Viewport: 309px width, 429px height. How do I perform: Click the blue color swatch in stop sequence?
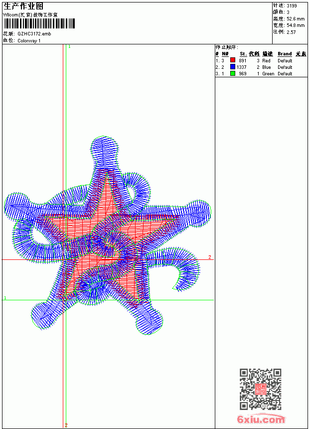pos(233,66)
